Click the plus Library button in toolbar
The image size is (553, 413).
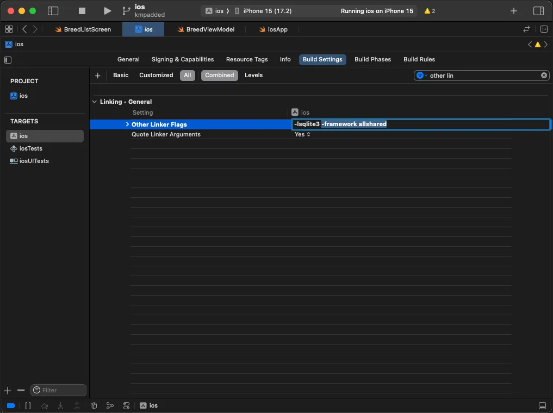click(x=513, y=11)
